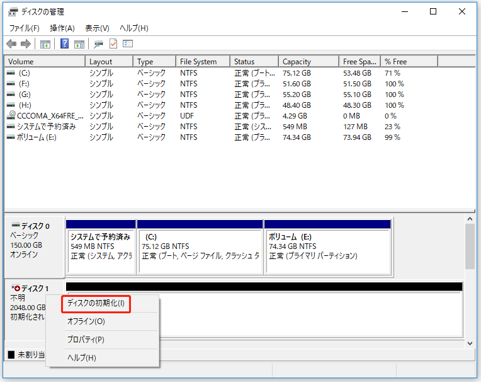
Task: Sort by the File System column header
Action: pos(203,62)
